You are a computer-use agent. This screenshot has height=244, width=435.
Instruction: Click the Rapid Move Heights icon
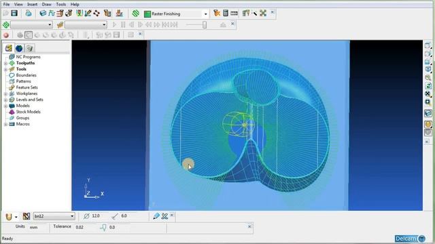pos(60,13)
